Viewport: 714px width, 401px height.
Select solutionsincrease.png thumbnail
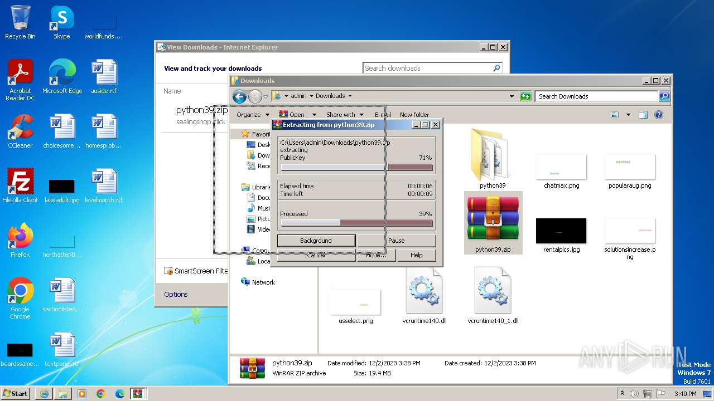click(630, 239)
